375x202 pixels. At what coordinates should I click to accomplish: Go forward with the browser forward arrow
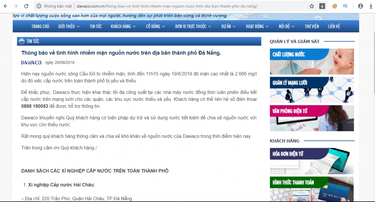coord(16,6)
